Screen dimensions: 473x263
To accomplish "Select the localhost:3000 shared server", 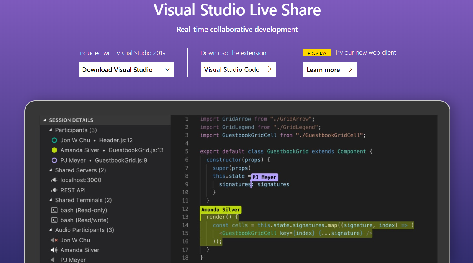I will [105, 180].
